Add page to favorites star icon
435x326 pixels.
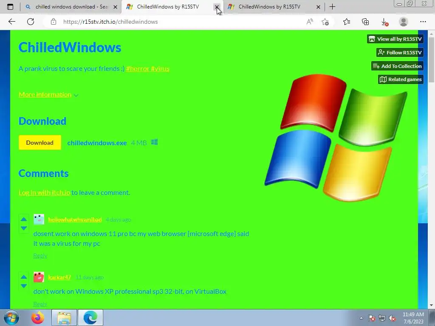(325, 22)
